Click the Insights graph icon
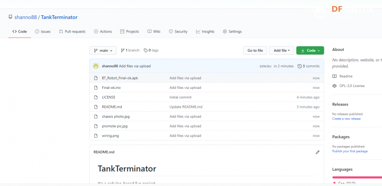The height and width of the screenshot is (186, 382). [x=198, y=32]
